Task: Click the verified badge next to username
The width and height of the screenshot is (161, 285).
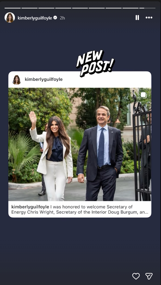Action: pyautogui.click(x=55, y=18)
